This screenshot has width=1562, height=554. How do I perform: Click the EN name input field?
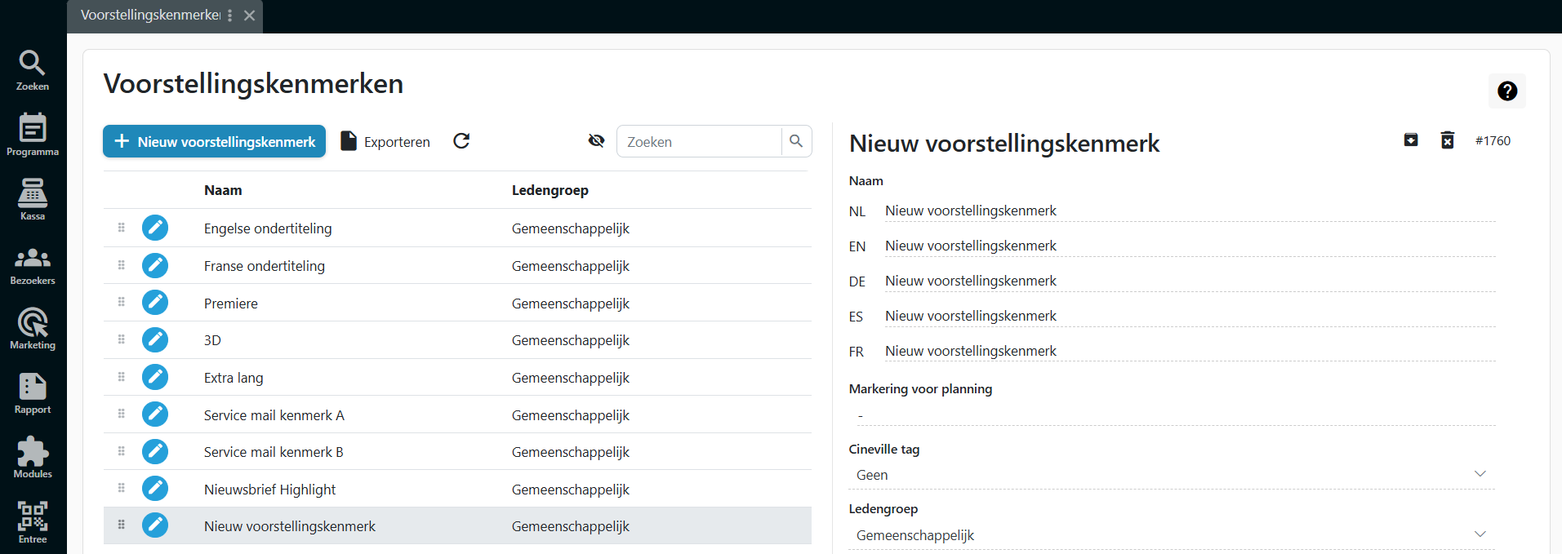tap(1190, 246)
